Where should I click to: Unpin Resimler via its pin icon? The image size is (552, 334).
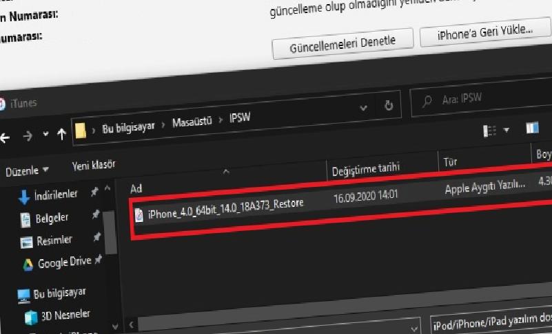coord(97,237)
